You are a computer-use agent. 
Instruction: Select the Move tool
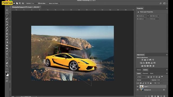click(7, 10)
